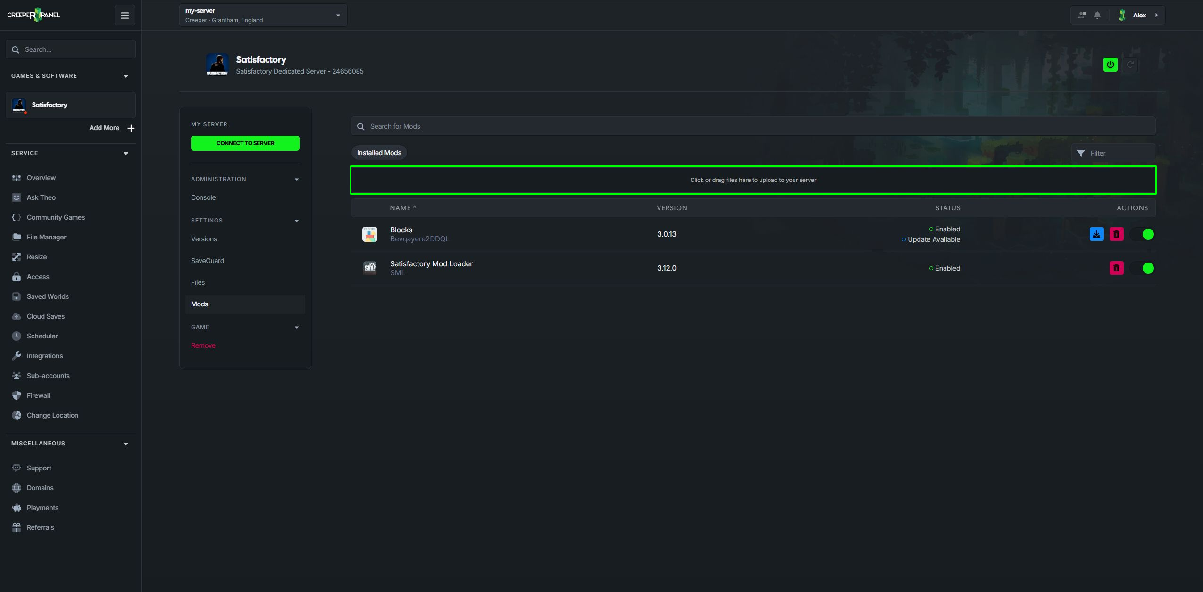Image resolution: width=1203 pixels, height=592 pixels.
Task: Disable the Blocks mod toggle
Action: click(1143, 234)
